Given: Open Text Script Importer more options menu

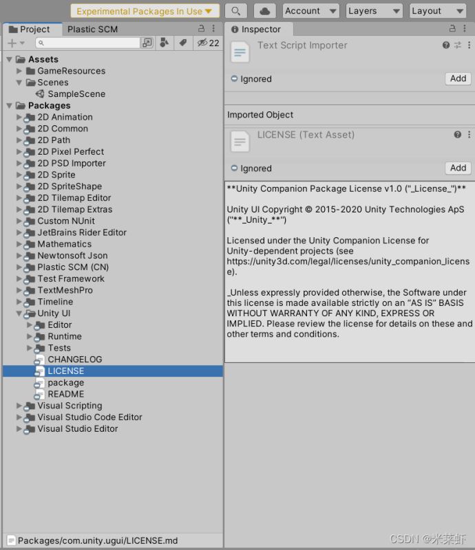Looking at the screenshot, I should click(469, 45).
